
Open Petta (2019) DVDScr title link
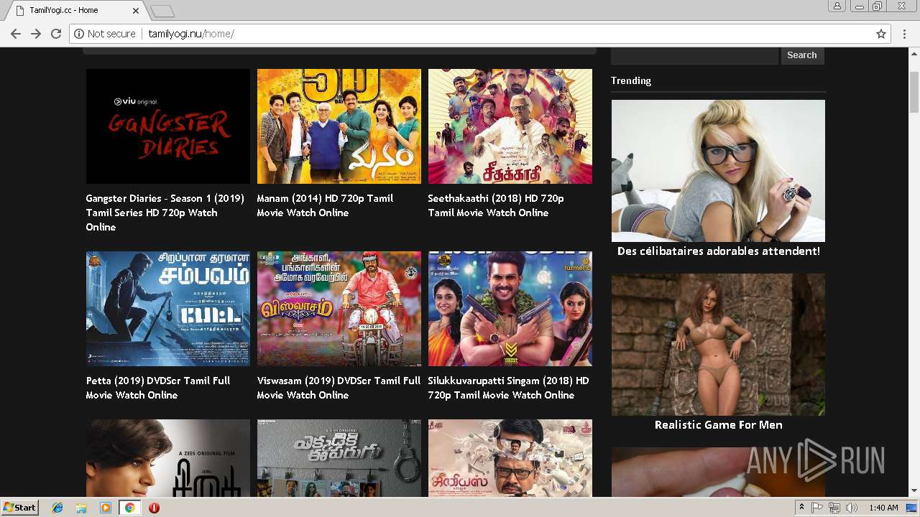(x=158, y=388)
